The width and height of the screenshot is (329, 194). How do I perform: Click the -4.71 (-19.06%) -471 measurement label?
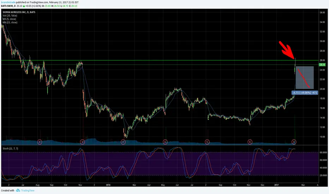click(x=305, y=92)
